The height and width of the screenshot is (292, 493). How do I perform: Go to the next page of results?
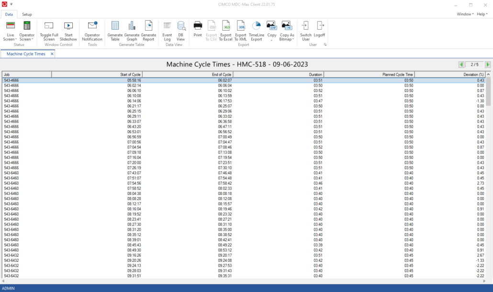[487, 64]
